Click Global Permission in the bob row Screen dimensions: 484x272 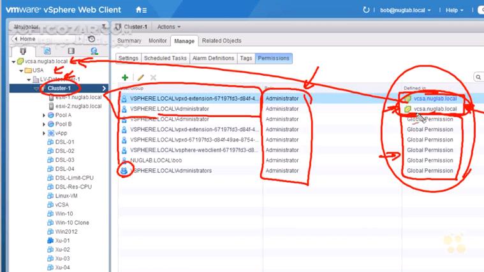(x=430, y=161)
